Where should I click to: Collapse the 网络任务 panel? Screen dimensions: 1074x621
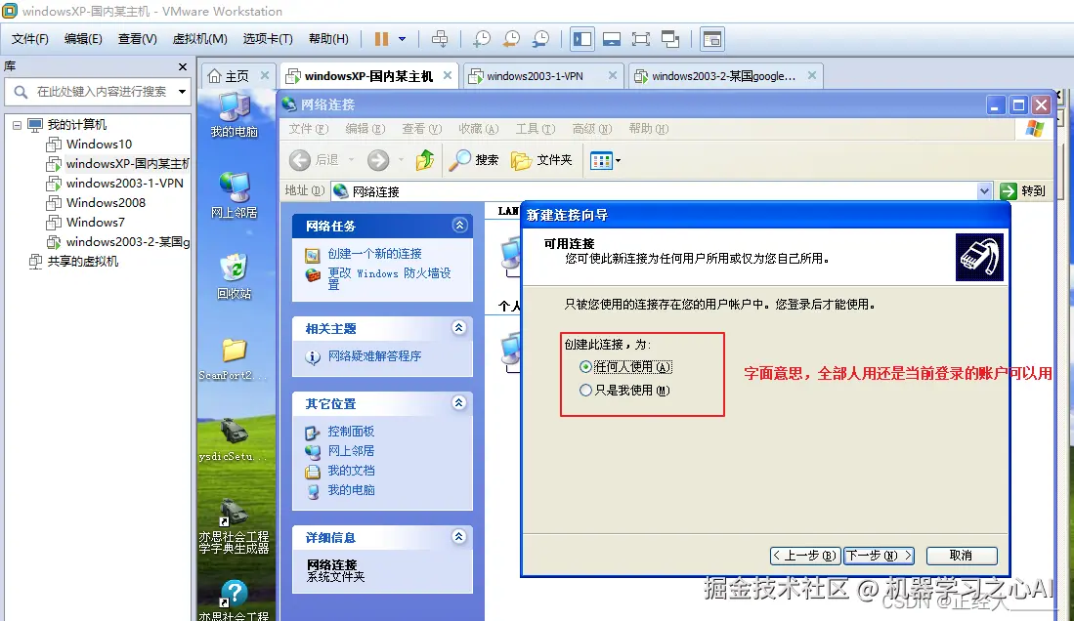[459, 226]
